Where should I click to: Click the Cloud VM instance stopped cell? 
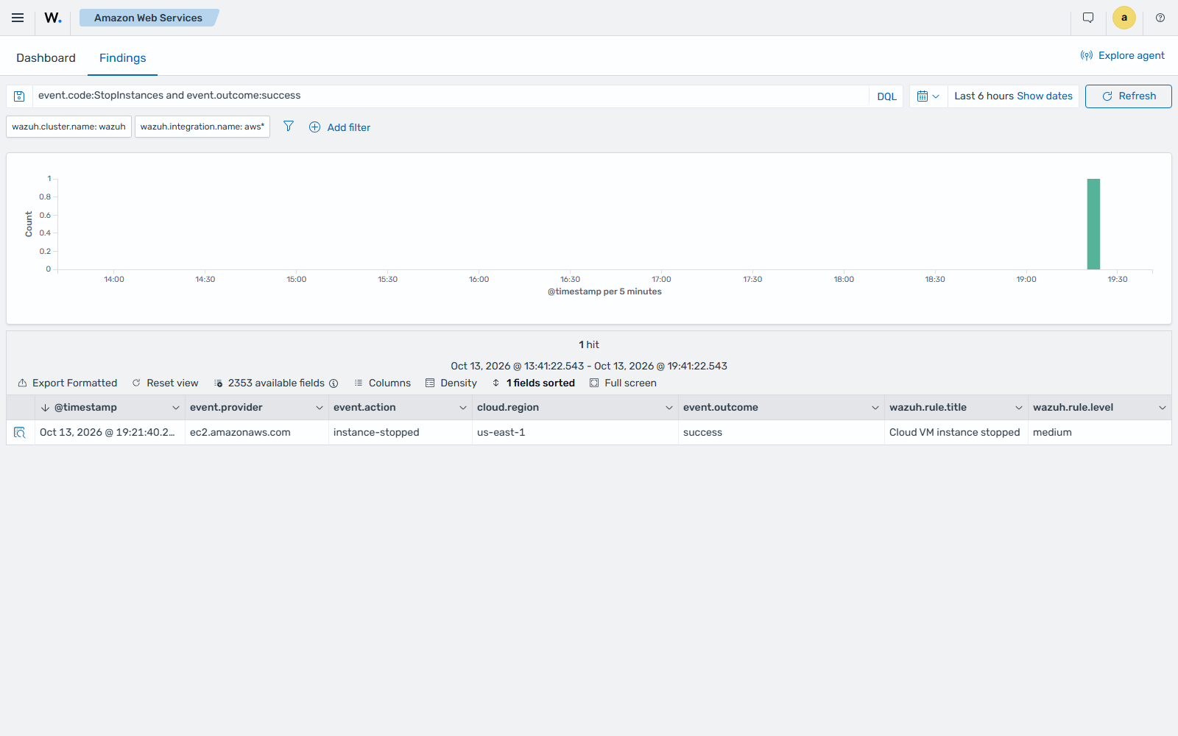[956, 433]
